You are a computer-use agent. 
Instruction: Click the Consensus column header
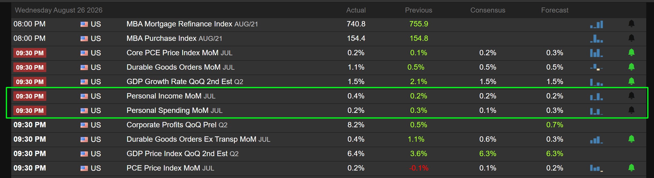pyautogui.click(x=488, y=10)
